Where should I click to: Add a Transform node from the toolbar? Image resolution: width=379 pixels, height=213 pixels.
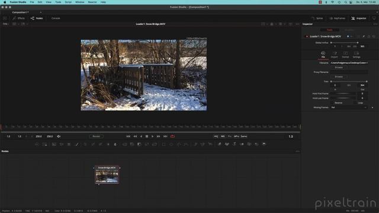tap(155, 144)
